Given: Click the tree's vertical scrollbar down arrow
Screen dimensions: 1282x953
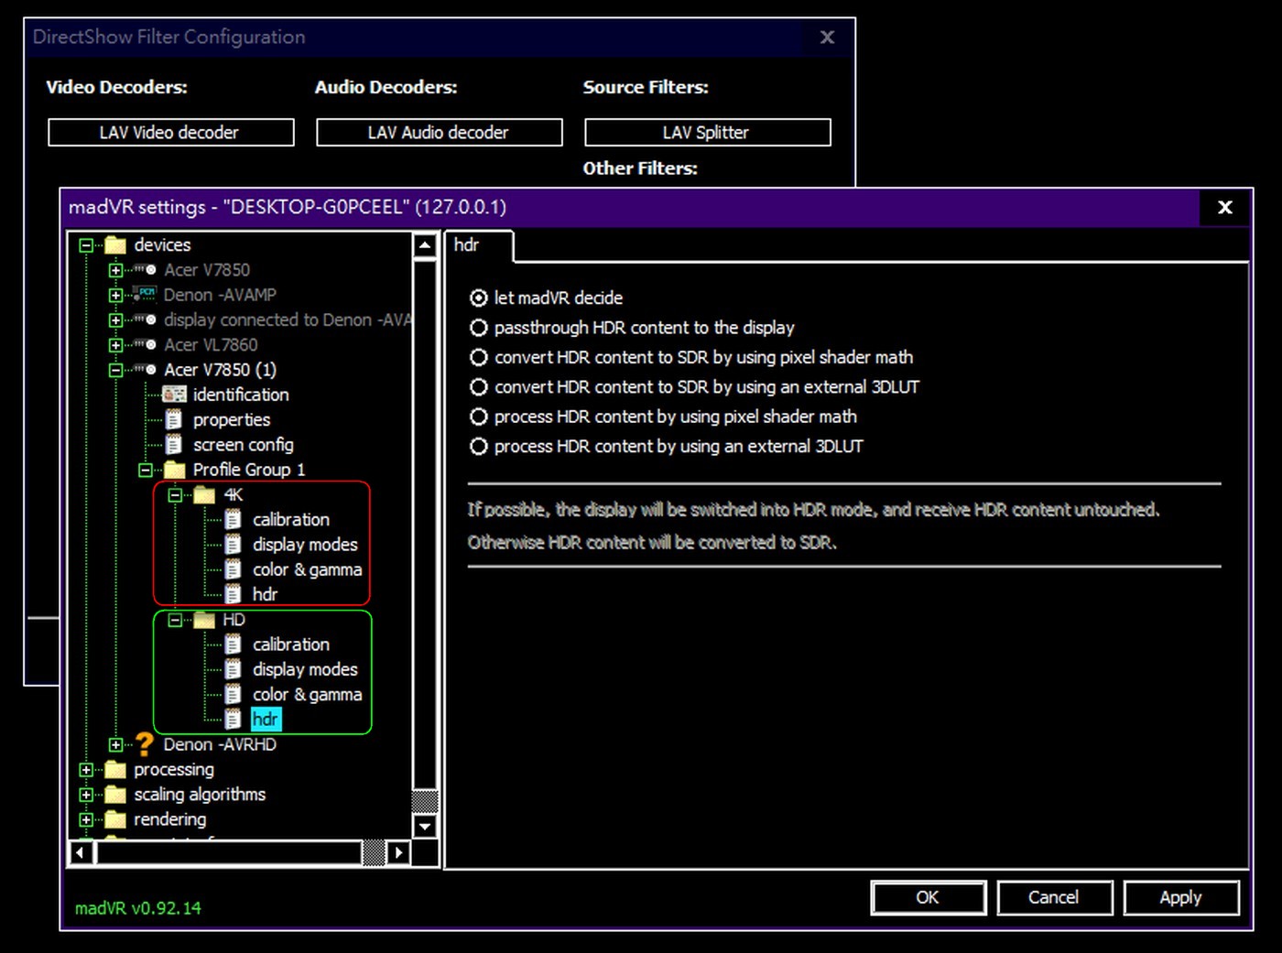Looking at the screenshot, I should pos(424,827).
